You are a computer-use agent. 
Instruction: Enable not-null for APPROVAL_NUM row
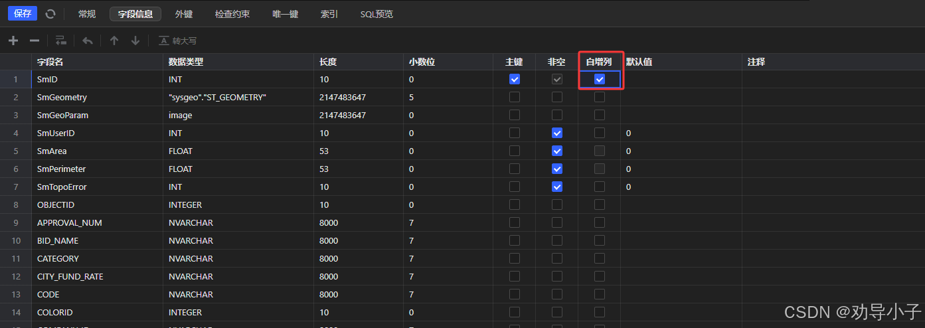click(x=557, y=222)
